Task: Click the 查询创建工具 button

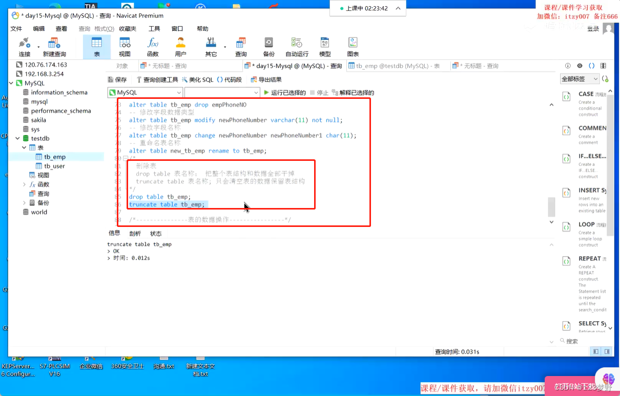Action: (157, 79)
